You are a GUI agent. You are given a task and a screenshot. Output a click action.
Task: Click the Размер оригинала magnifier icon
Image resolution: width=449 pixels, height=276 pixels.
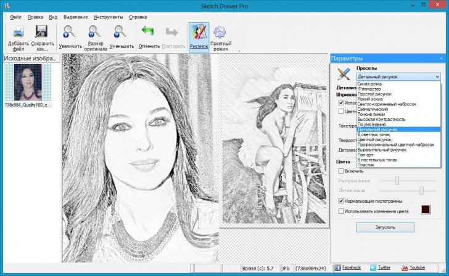(x=95, y=32)
